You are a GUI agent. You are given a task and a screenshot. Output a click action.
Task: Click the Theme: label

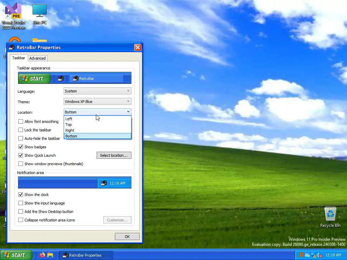coord(24,102)
